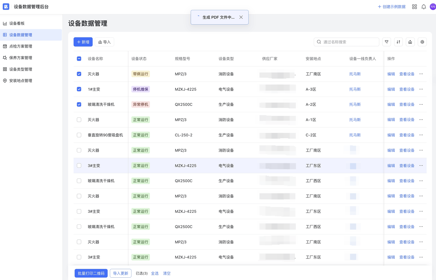
Task: Uncheck the 异常停机 玻璃清洗干燥机 checkbox
Action: (79, 104)
